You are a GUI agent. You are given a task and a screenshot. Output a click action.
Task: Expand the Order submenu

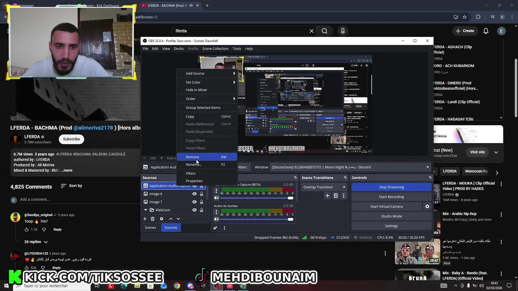[207, 99]
